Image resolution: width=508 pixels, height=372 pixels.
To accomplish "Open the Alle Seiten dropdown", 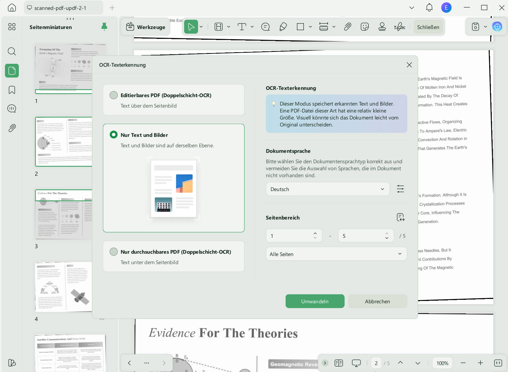I will click(x=336, y=254).
